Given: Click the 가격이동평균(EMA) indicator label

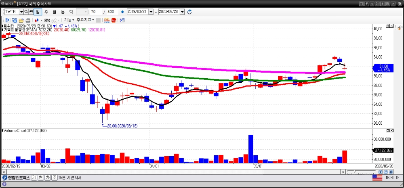Looking at the screenshot, I should click(x=21, y=30).
